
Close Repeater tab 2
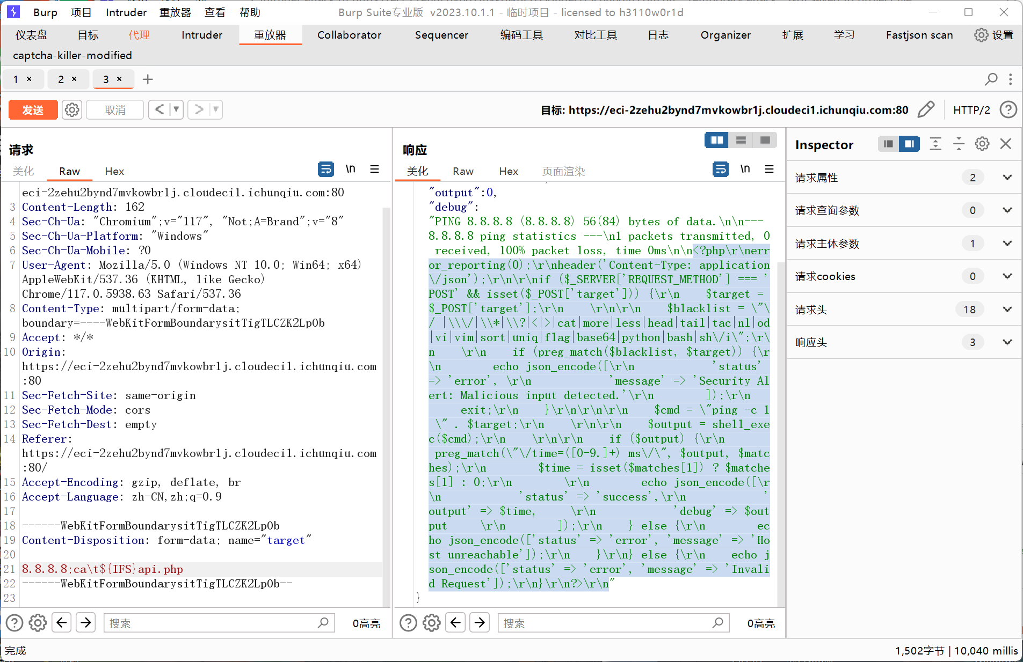(74, 79)
